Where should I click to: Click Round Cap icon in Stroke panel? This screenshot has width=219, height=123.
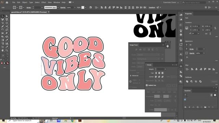pyautogui.click(x=159, y=73)
